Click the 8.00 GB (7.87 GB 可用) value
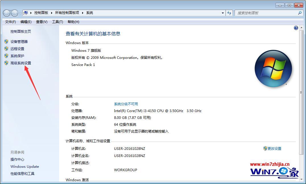Viewport: 306px width, 184px height. coord(133,118)
